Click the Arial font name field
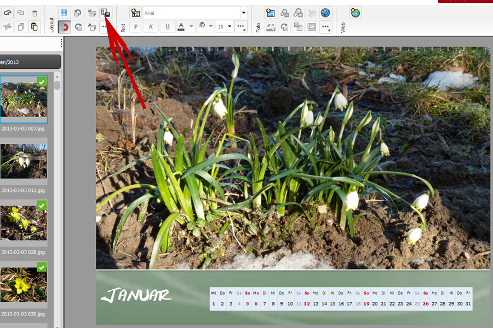This screenshot has width=493, height=328. (x=192, y=13)
